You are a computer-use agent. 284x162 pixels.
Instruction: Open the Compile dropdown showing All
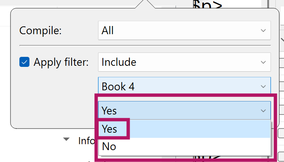pyautogui.click(x=184, y=30)
